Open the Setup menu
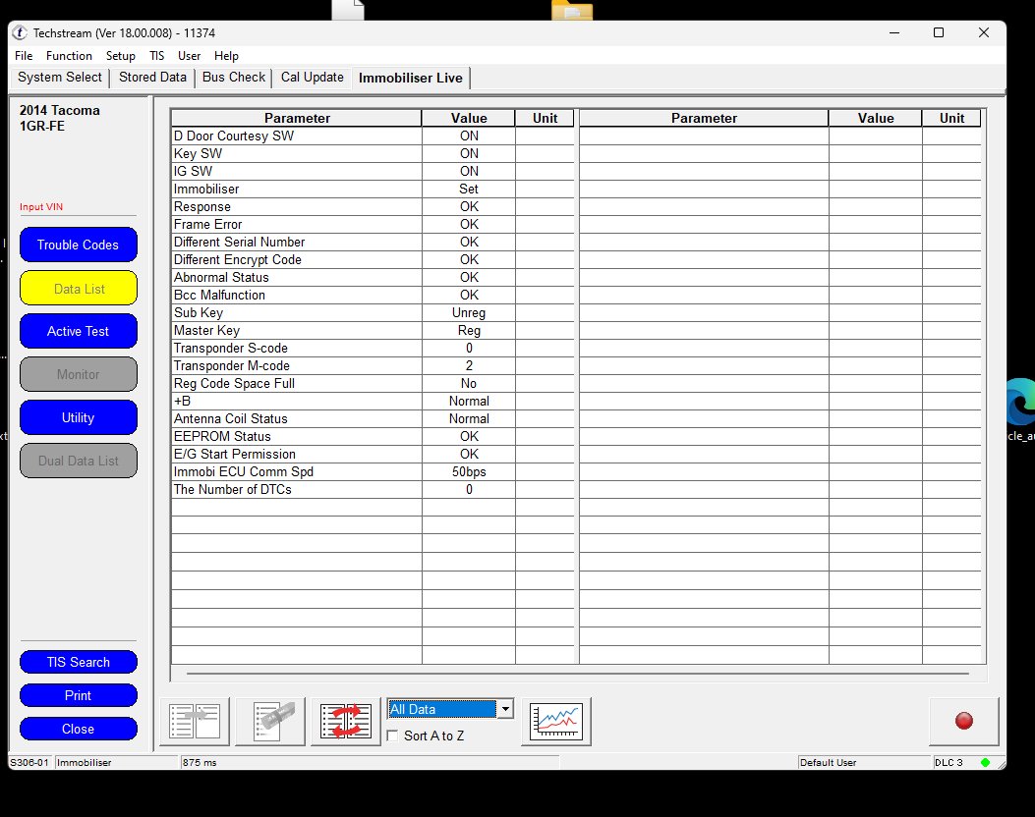The height and width of the screenshot is (817, 1035). point(120,56)
